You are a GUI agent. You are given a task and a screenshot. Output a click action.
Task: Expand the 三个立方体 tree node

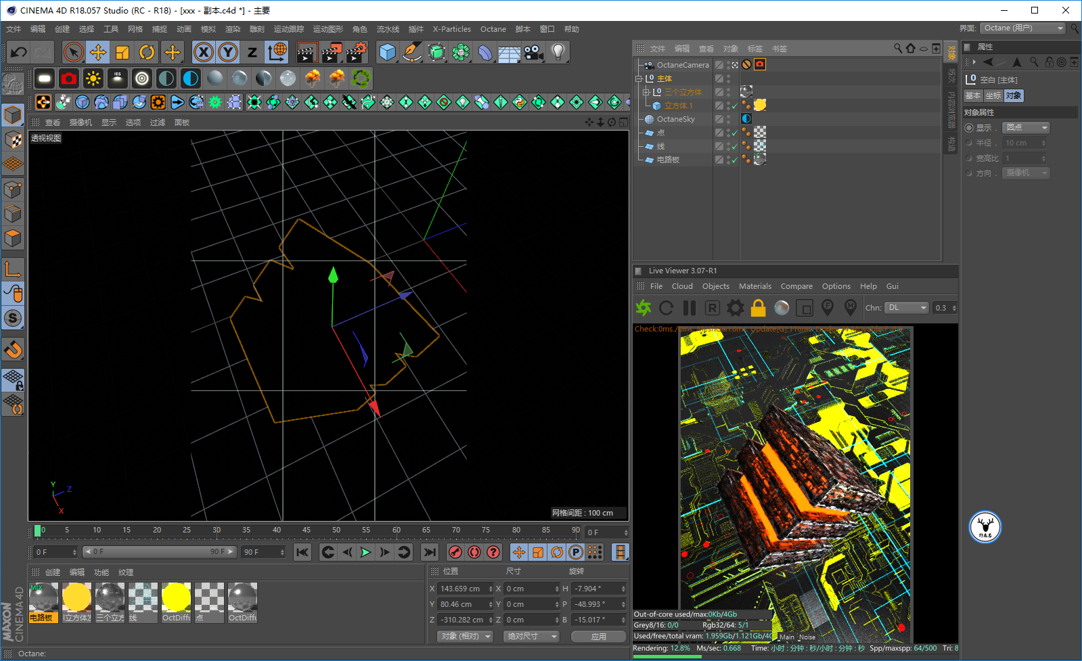click(646, 92)
